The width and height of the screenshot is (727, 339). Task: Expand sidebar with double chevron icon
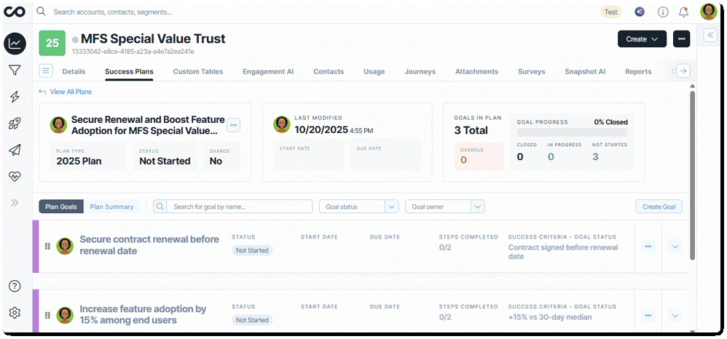point(15,202)
